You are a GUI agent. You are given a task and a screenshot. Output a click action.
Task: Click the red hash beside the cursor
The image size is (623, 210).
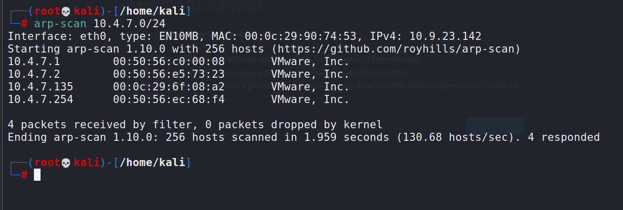click(x=24, y=175)
